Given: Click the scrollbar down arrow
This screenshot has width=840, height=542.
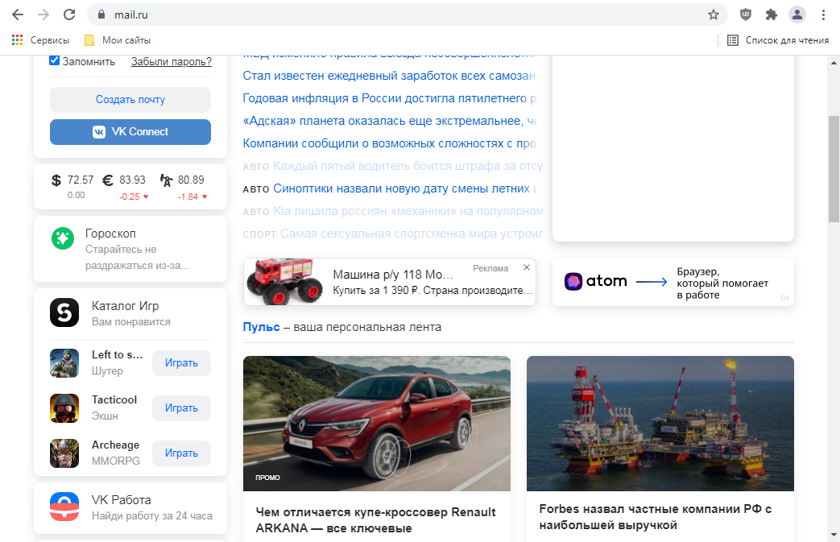Looking at the screenshot, I should 834,535.
